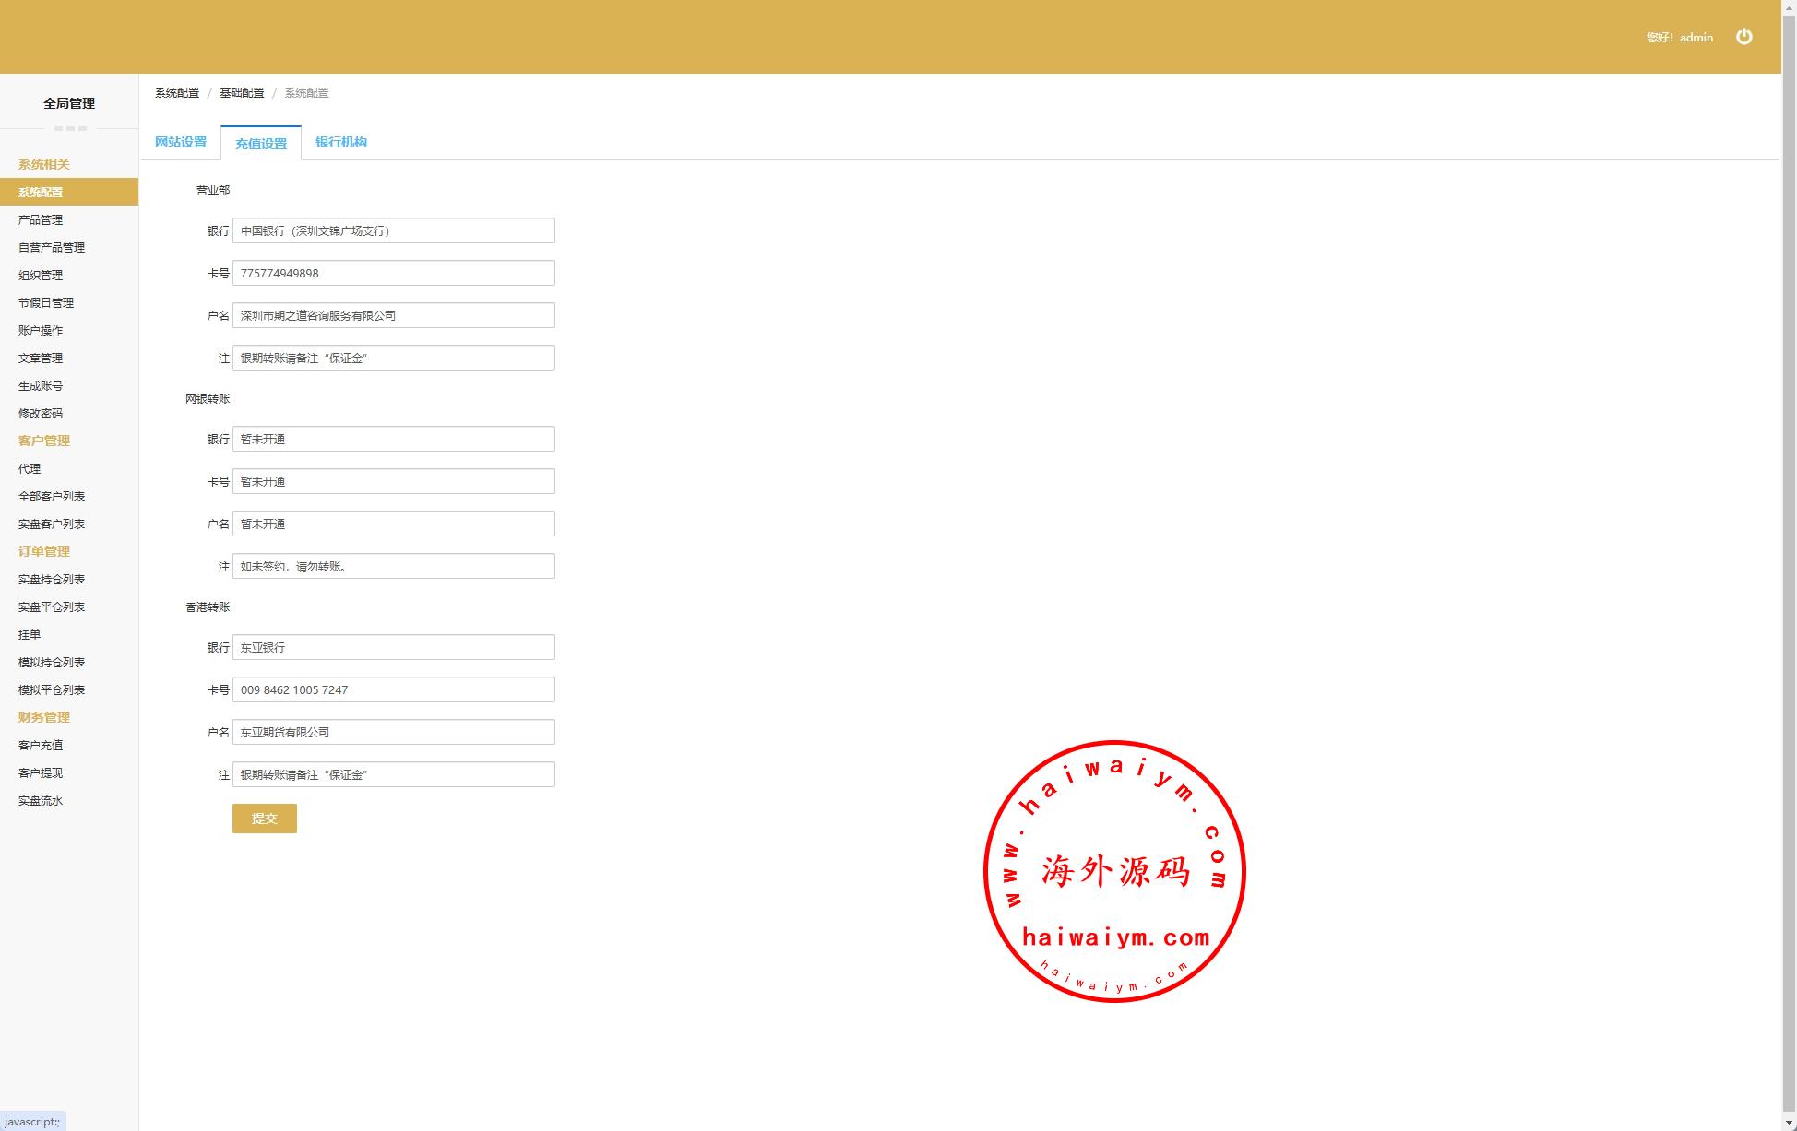
Task: Click 客户提现 sidebar link
Action: click(41, 773)
